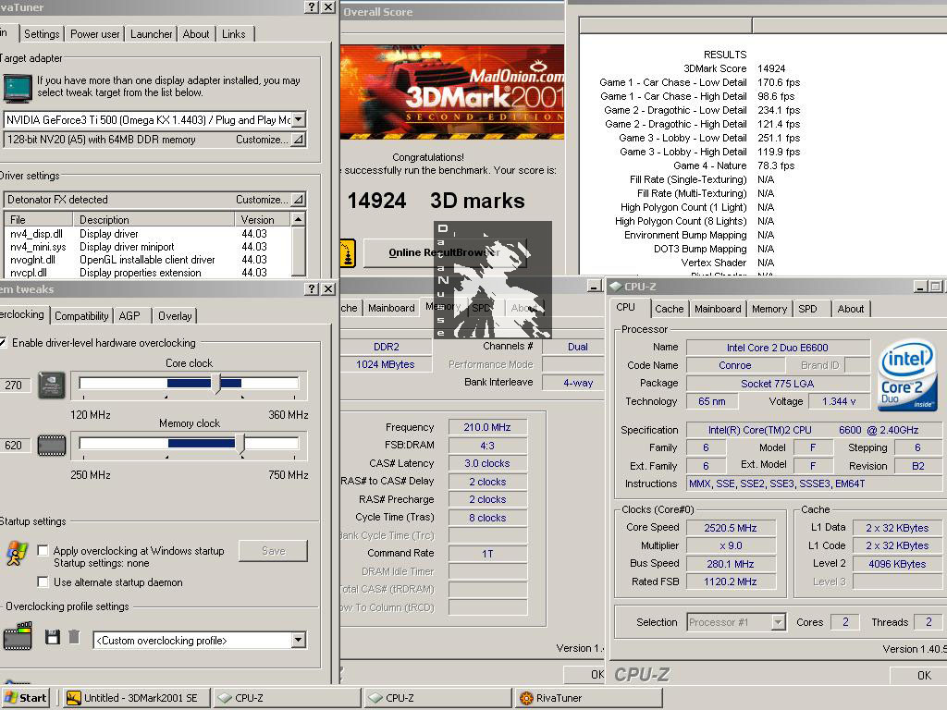
Task: Open the display adapter dropdown list
Action: pos(299,119)
